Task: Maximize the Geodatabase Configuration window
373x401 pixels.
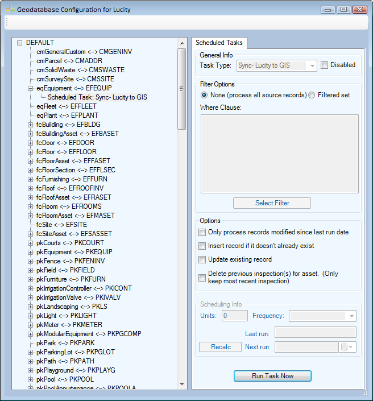Action: coord(343,10)
